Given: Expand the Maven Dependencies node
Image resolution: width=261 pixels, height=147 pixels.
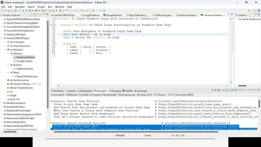Looking at the screenshot, I should pyautogui.click(x=5, y=88).
